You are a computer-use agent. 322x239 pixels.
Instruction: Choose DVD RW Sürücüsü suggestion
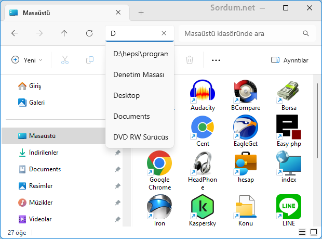pyautogui.click(x=140, y=137)
